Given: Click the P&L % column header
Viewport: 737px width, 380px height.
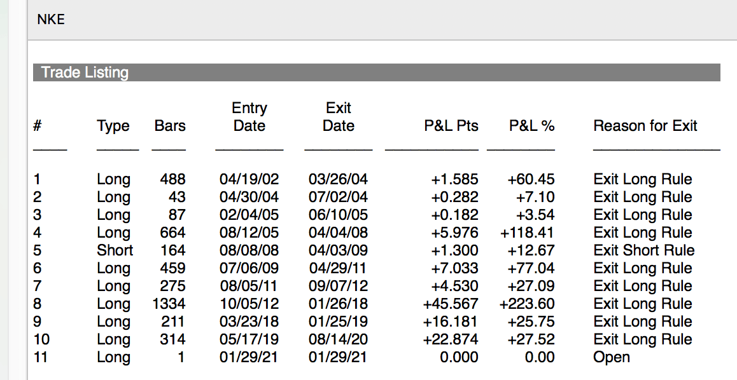Looking at the screenshot, I should (x=531, y=126).
